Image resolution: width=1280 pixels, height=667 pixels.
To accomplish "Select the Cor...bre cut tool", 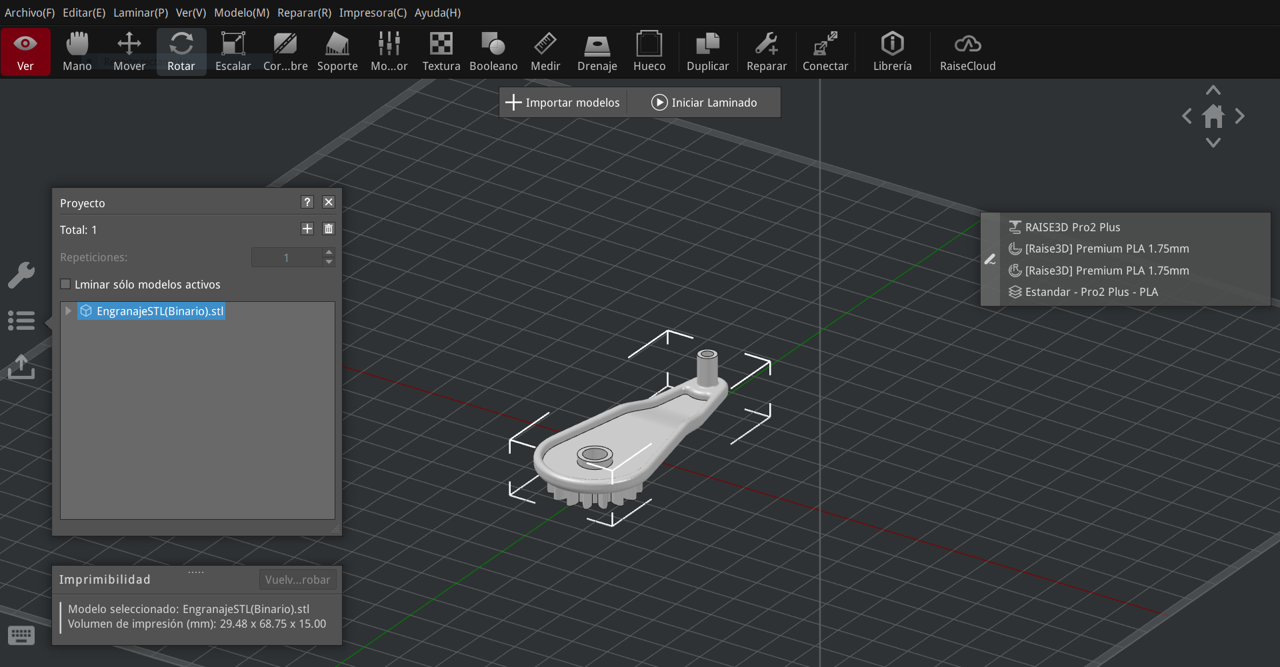I will [x=285, y=52].
